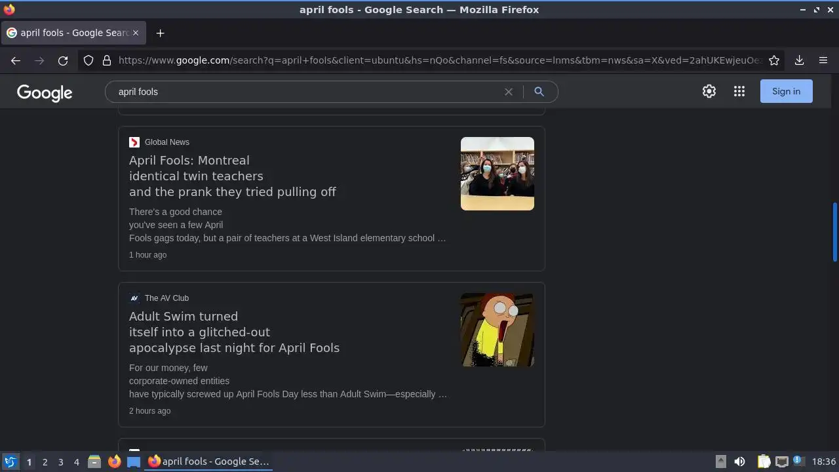Screen dimensions: 839x472
Task: Open file manager from taskbar
Action: pos(94,462)
